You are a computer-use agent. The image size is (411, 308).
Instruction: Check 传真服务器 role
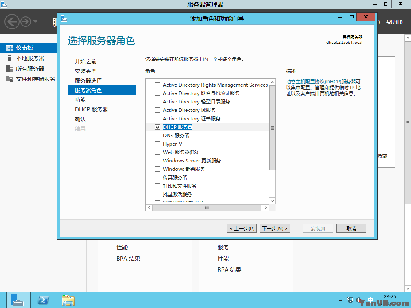point(157,177)
